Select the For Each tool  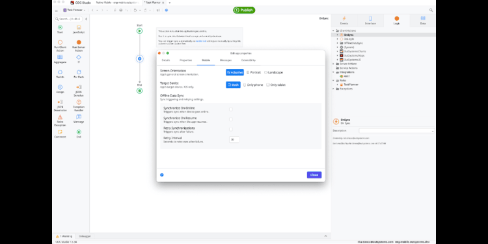pos(79,74)
